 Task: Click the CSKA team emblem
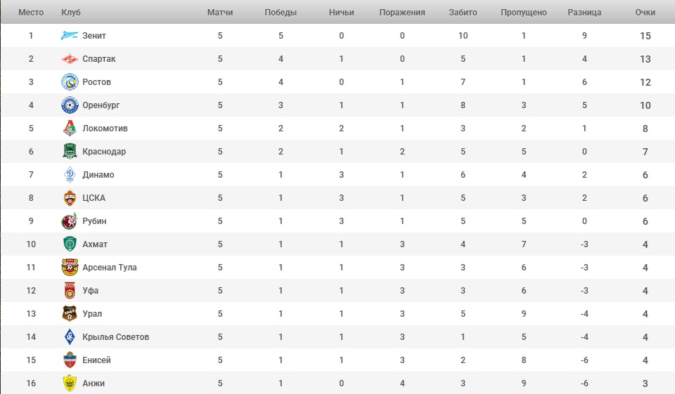pos(70,198)
